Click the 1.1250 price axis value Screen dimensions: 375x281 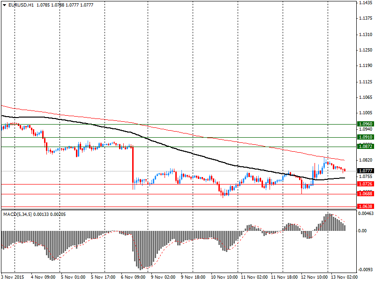coord(366,50)
